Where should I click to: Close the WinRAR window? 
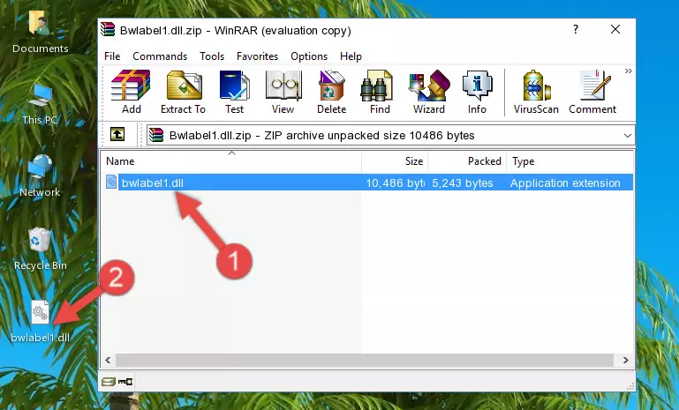(615, 29)
